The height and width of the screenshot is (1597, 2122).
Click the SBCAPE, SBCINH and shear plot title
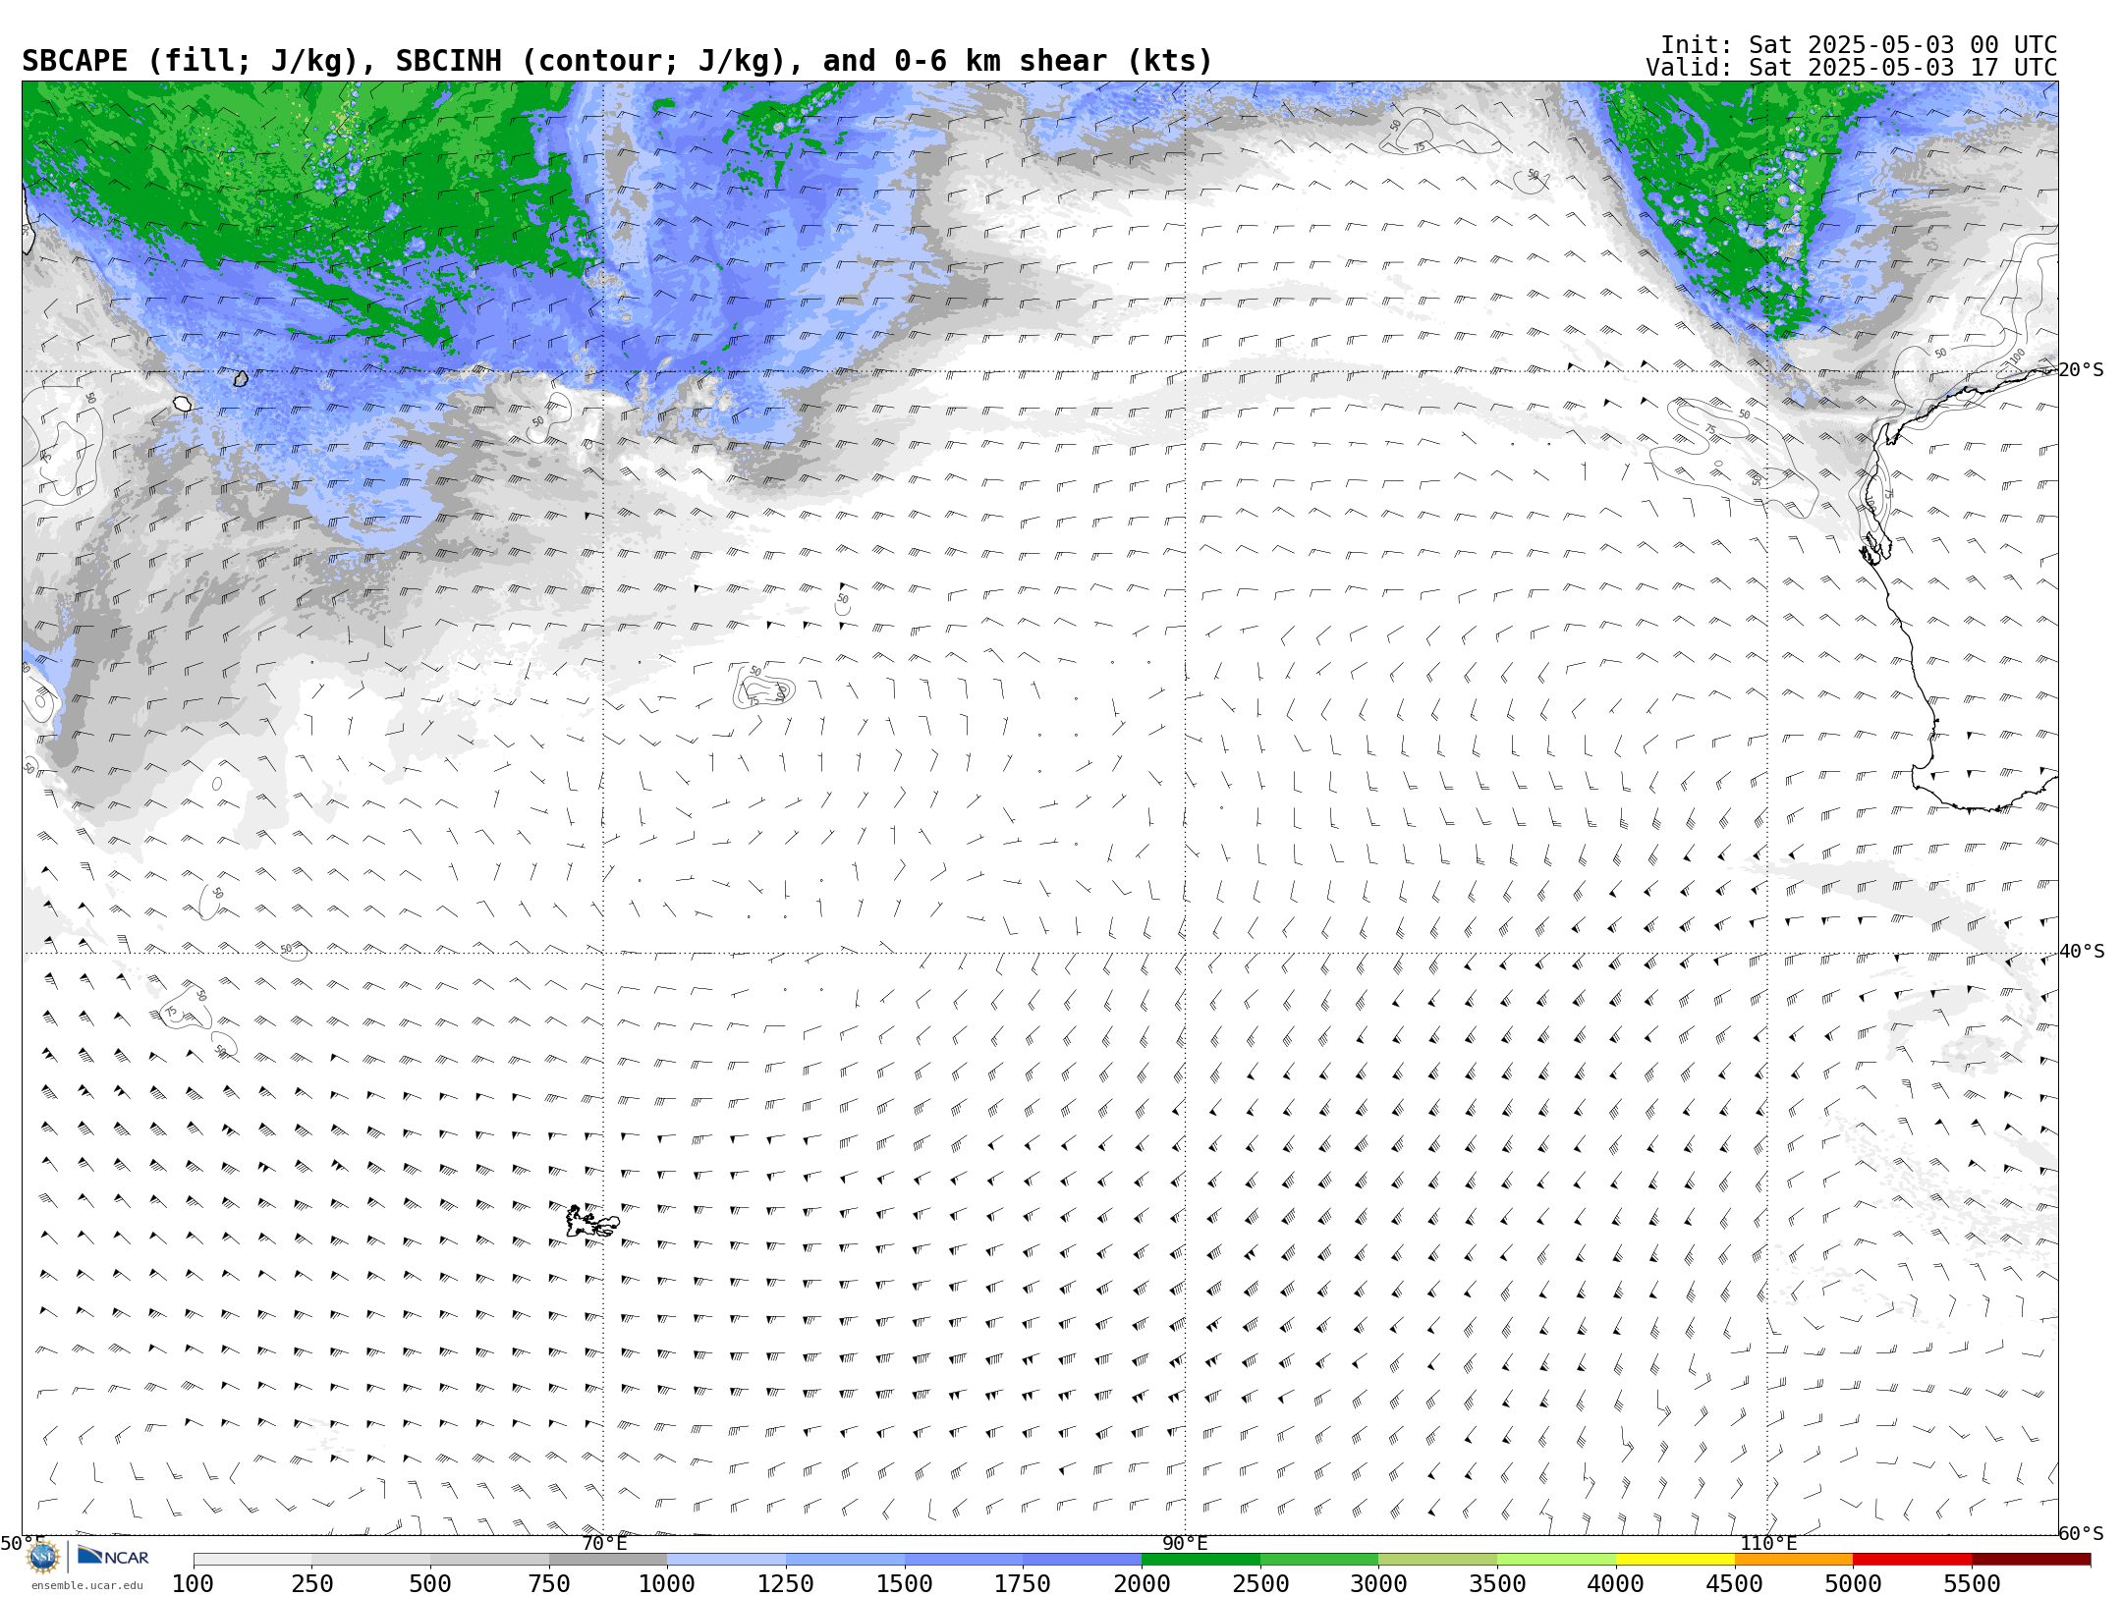coord(617,61)
